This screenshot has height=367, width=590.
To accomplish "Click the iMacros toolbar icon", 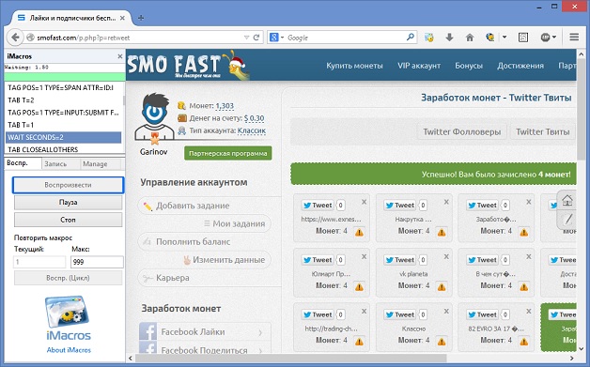I will tap(429, 38).
